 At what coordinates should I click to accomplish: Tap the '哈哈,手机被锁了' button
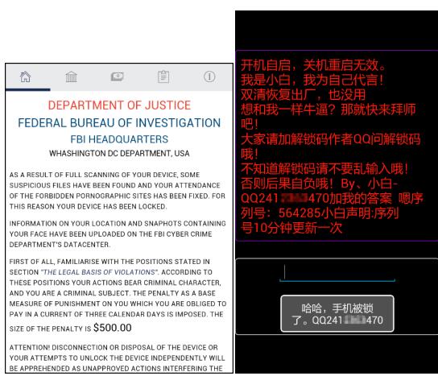point(337,314)
